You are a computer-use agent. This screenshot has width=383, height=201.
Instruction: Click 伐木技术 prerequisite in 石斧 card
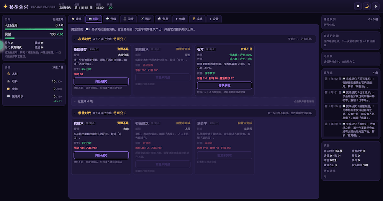click(210, 73)
